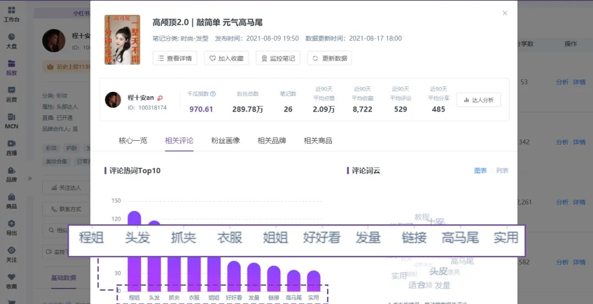The image size is (593, 304).
Task: Expand the sidebar with the double-chevron arrow
Action: tap(30, 179)
